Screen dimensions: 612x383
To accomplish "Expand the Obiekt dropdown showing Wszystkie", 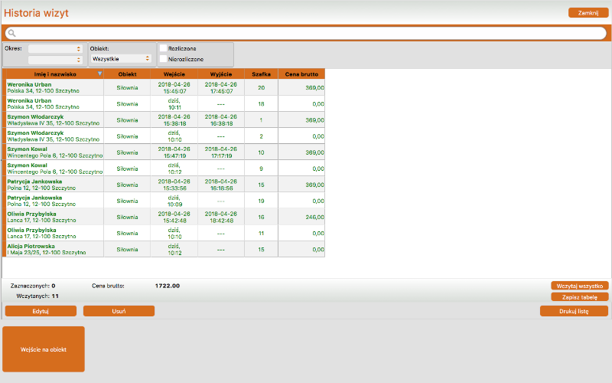I will coord(121,58).
